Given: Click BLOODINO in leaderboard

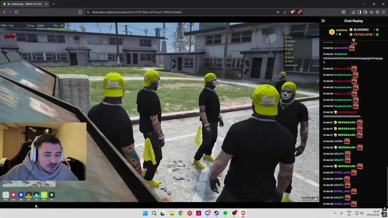Looking at the screenshot, I should point(361,30).
